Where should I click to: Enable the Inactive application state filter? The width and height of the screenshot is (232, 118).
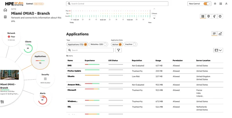130,44
